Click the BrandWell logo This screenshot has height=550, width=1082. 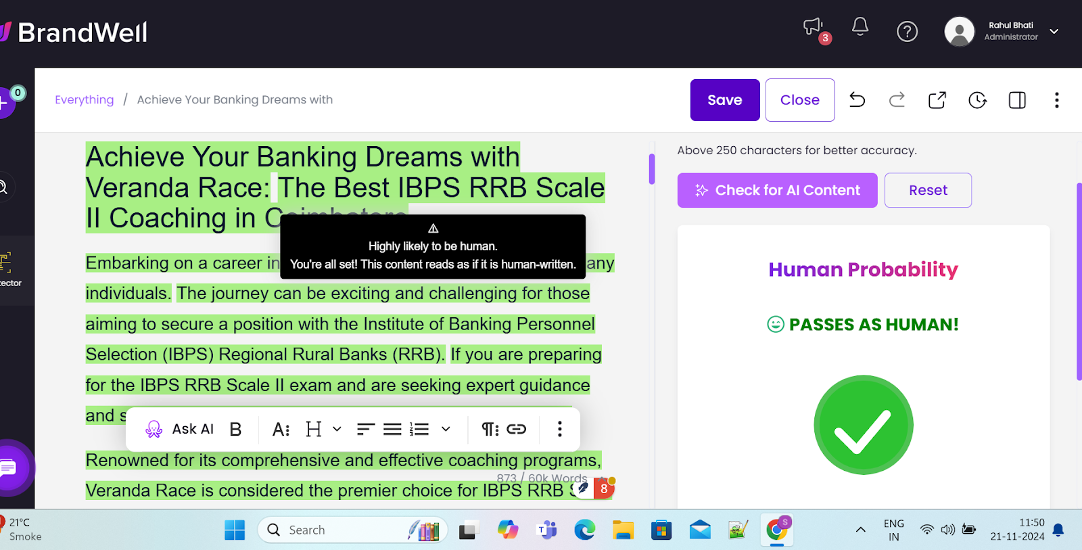74,32
